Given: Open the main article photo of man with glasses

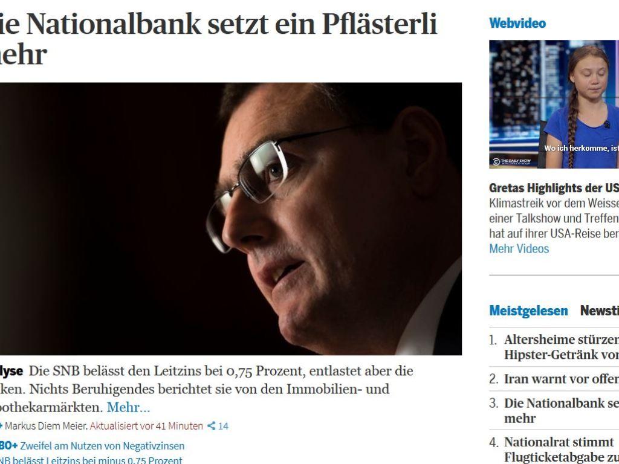Looking at the screenshot, I should [231, 219].
